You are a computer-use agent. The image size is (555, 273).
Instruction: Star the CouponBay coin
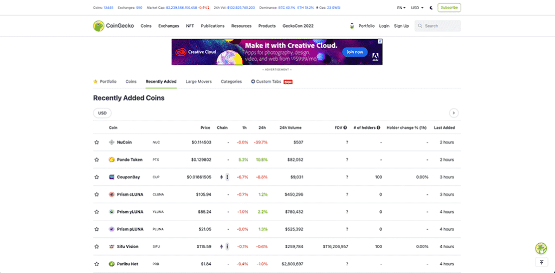point(96,177)
